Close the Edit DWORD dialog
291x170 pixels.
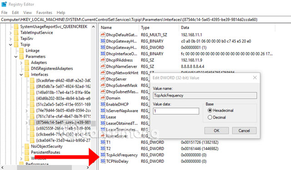(x=255, y=78)
